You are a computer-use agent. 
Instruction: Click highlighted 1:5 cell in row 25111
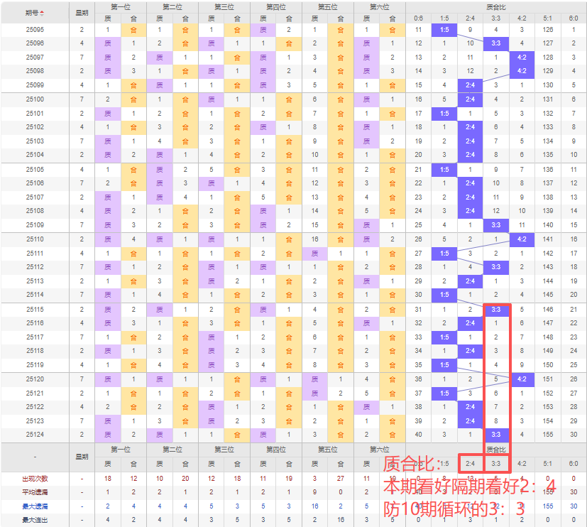tap(444, 253)
